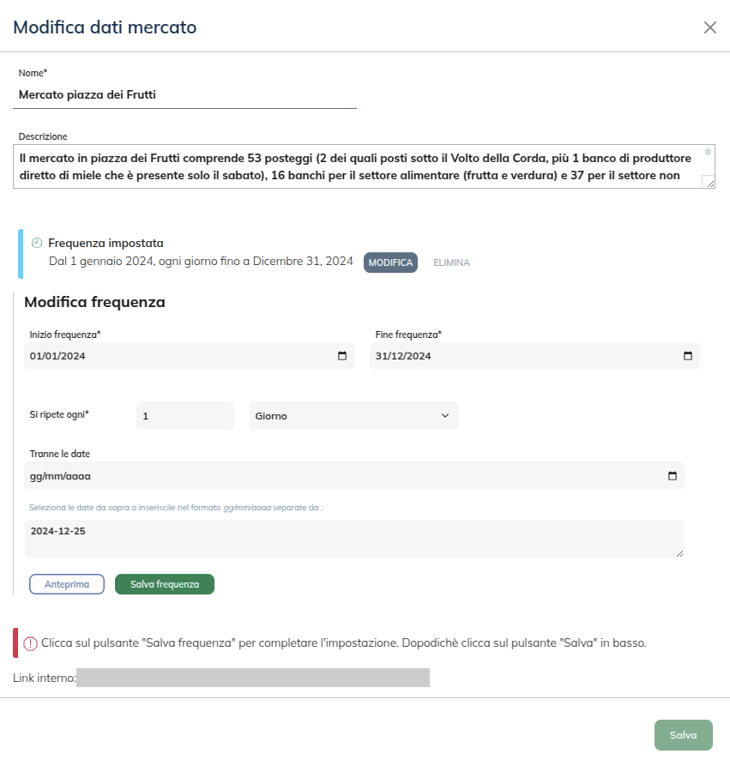Image resolution: width=730 pixels, height=760 pixels.
Task: Click the Descrizione textarea resize handle
Action: tap(709, 182)
